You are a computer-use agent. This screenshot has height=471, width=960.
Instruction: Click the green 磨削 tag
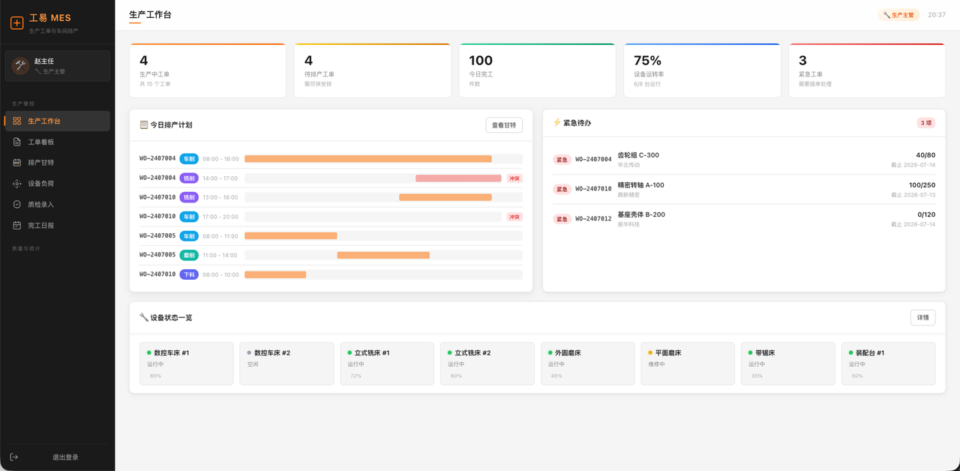point(189,255)
